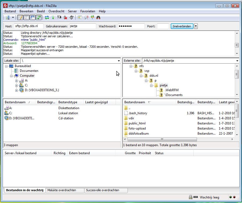The height and width of the screenshot is (203, 242).
Task: Click the Host input field
Action: tap(29, 26)
